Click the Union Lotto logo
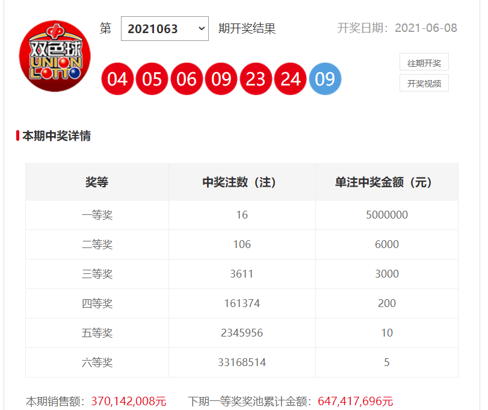This screenshot has width=488, height=410. click(50, 60)
